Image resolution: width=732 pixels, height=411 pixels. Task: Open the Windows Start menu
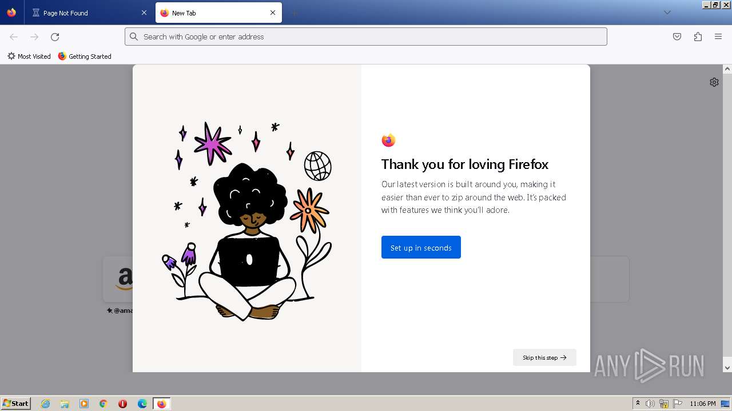point(16,403)
